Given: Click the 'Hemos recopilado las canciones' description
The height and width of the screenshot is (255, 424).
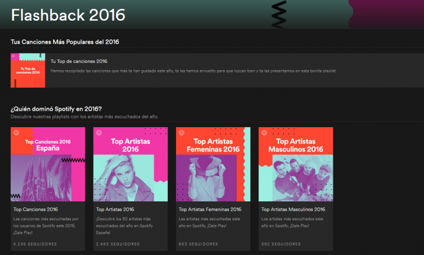Looking at the screenshot, I should pyautogui.click(x=194, y=71).
